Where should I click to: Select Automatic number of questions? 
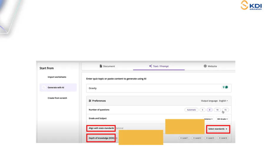pyautogui.click(x=191, y=110)
